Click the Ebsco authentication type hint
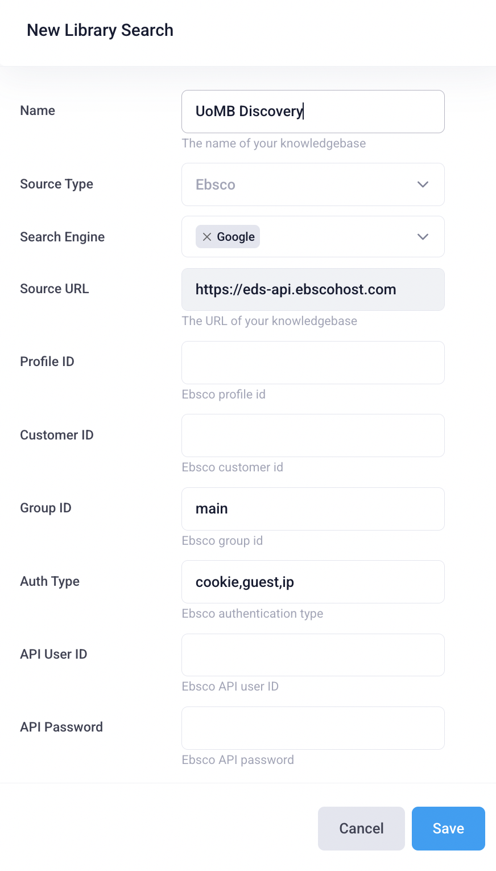Image resolution: width=496 pixels, height=871 pixels. tap(252, 614)
